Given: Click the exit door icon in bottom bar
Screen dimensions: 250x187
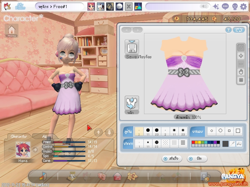Looking at the screenshot, I should (x=43, y=176).
